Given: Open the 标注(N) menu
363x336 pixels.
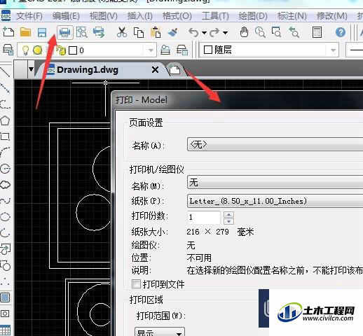Looking at the screenshot, I should point(292,16).
